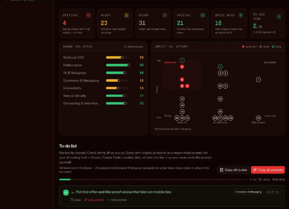Select marker 16 in the impact chart

coord(220,112)
